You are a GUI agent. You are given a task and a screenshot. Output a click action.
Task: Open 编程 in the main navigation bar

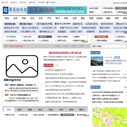[x=108, y=18]
